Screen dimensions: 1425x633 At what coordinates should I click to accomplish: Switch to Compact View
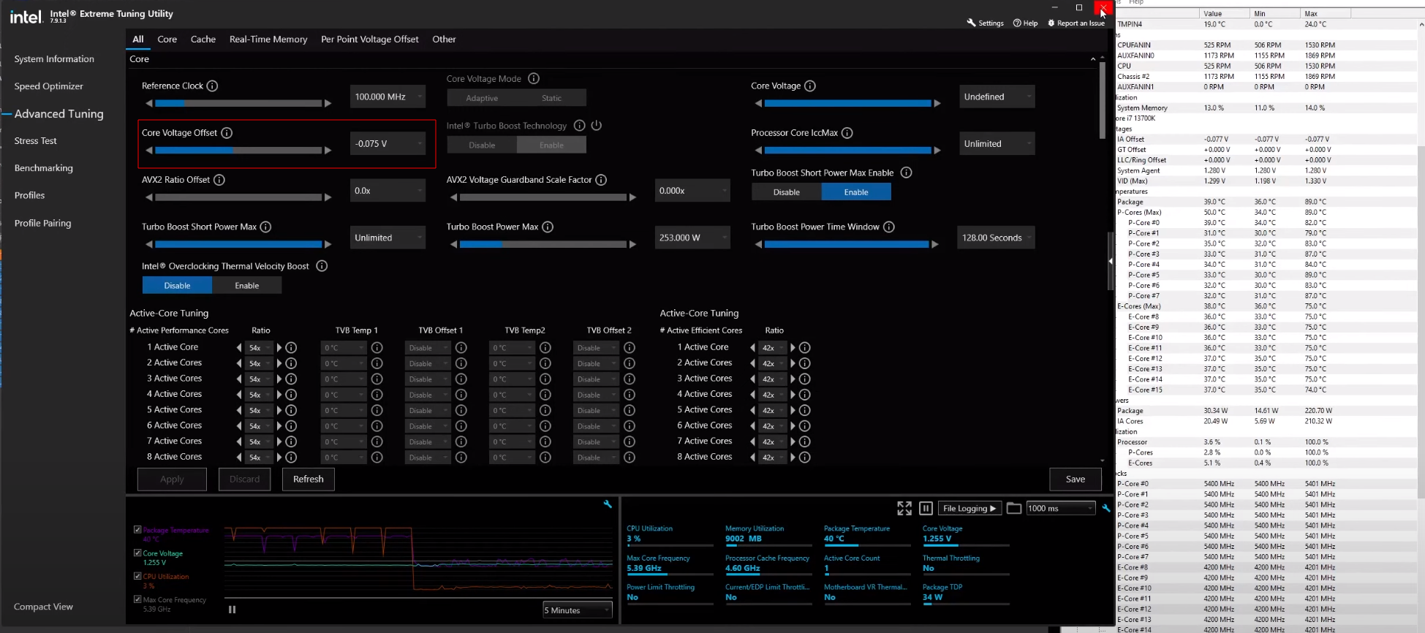point(43,607)
